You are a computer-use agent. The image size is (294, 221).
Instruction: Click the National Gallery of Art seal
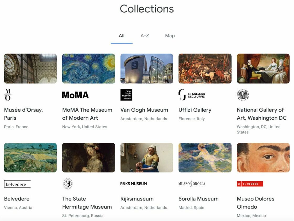click(243, 95)
